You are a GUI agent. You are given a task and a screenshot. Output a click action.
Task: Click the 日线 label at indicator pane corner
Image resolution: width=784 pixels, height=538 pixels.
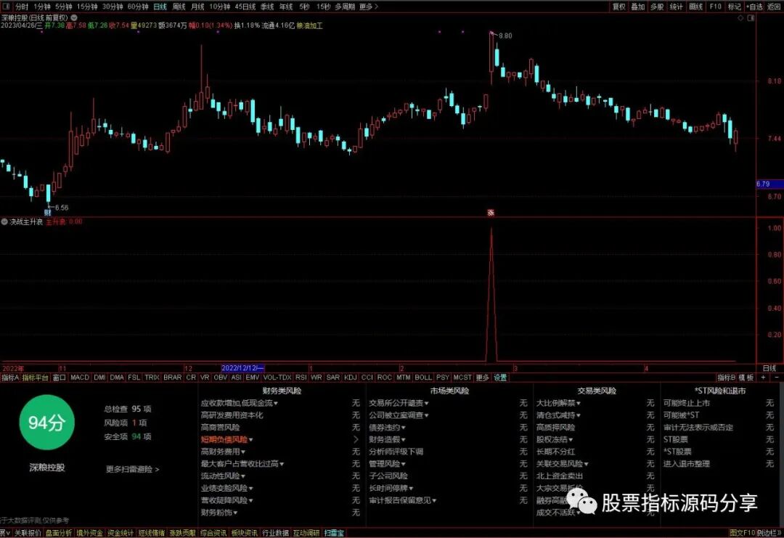point(769,369)
